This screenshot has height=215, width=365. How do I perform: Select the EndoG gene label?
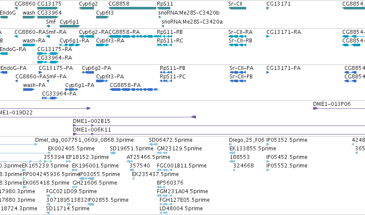(8, 12)
